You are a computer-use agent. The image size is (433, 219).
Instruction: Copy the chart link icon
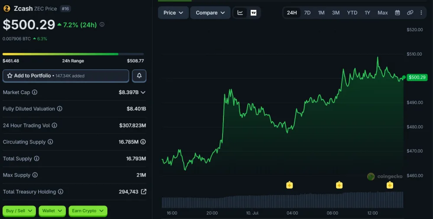410,13
